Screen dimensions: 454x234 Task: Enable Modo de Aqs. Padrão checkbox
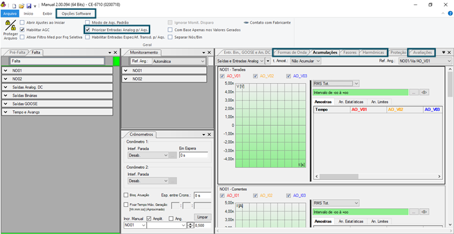88,23
